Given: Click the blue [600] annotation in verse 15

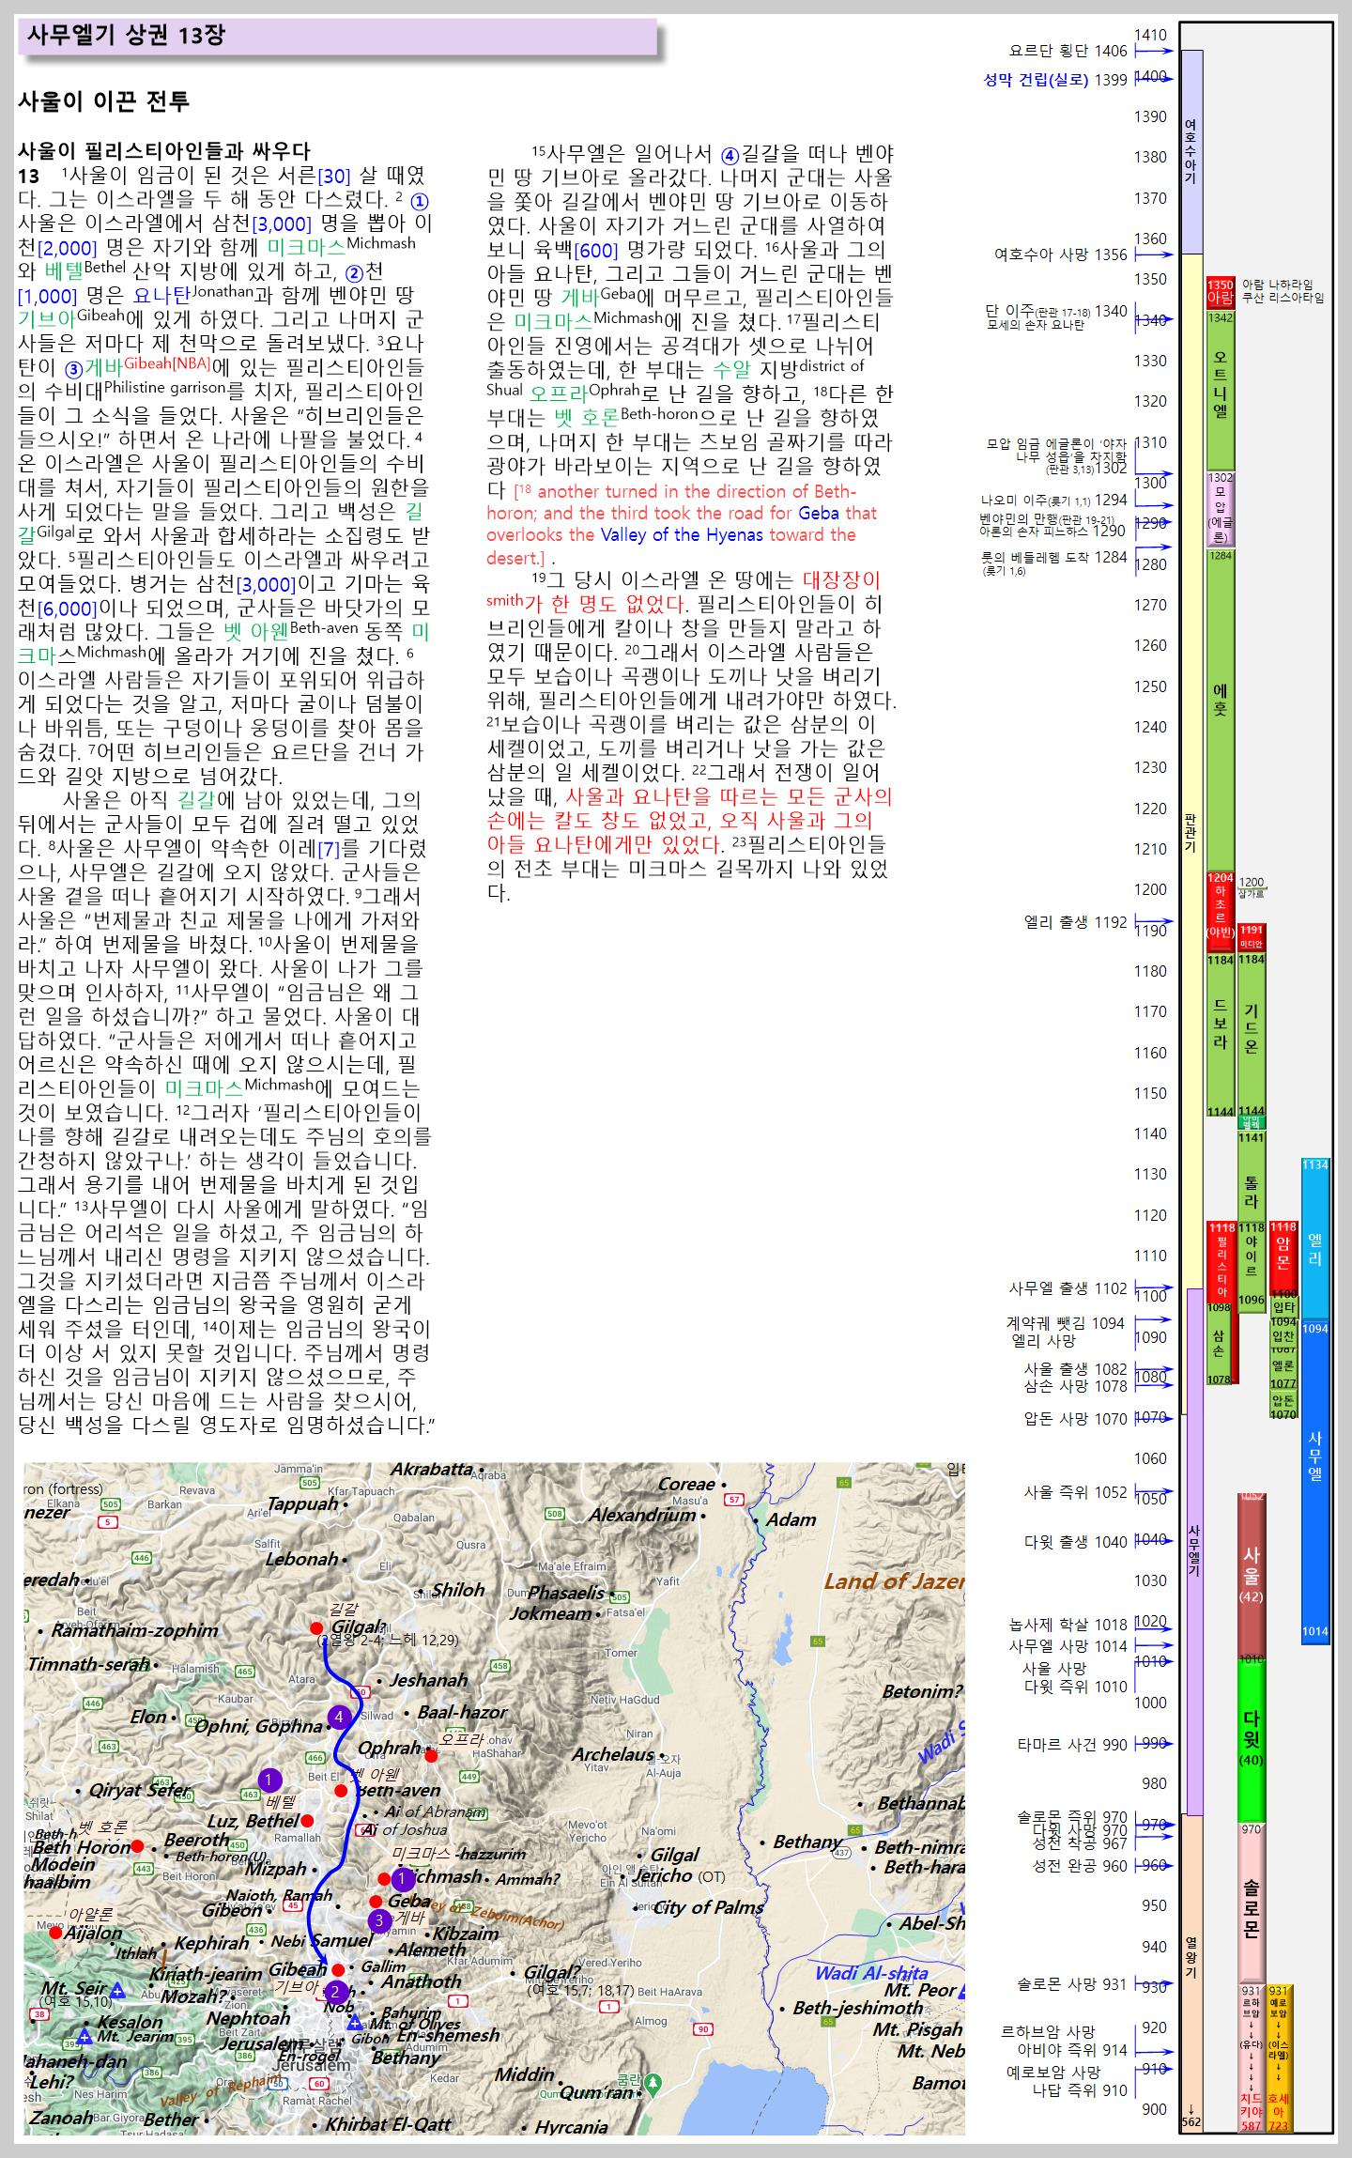Looking at the screenshot, I should tap(596, 251).
